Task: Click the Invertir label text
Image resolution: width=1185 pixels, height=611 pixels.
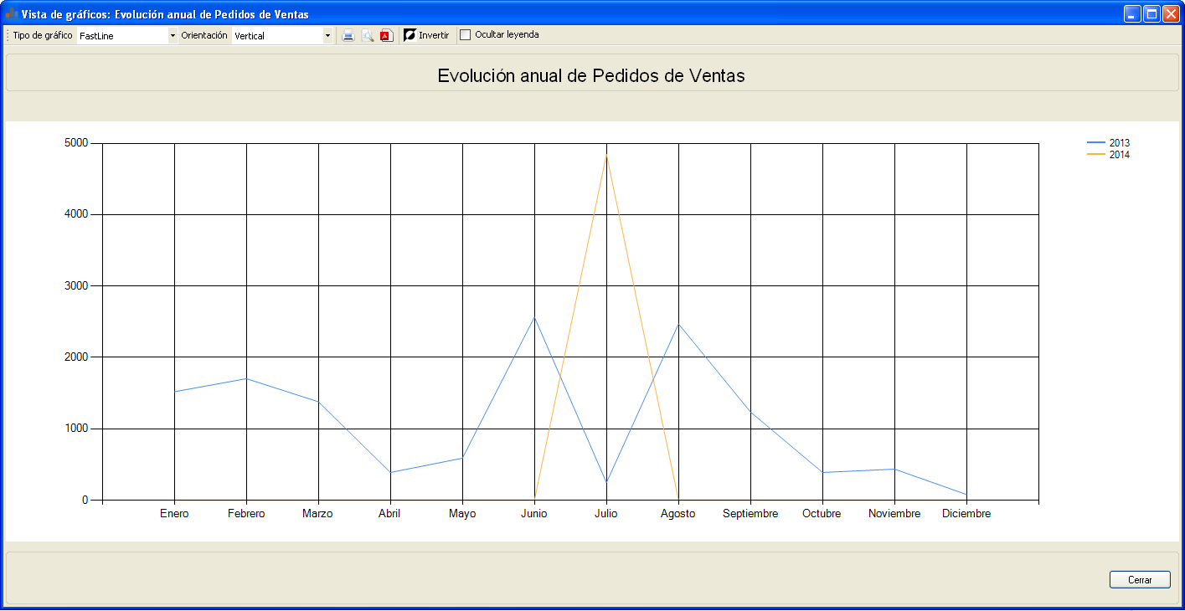Action: [434, 35]
